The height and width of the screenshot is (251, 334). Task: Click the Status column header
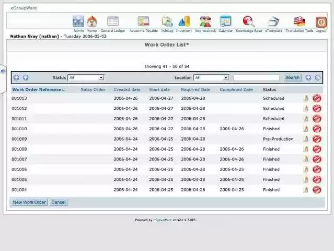point(269,90)
